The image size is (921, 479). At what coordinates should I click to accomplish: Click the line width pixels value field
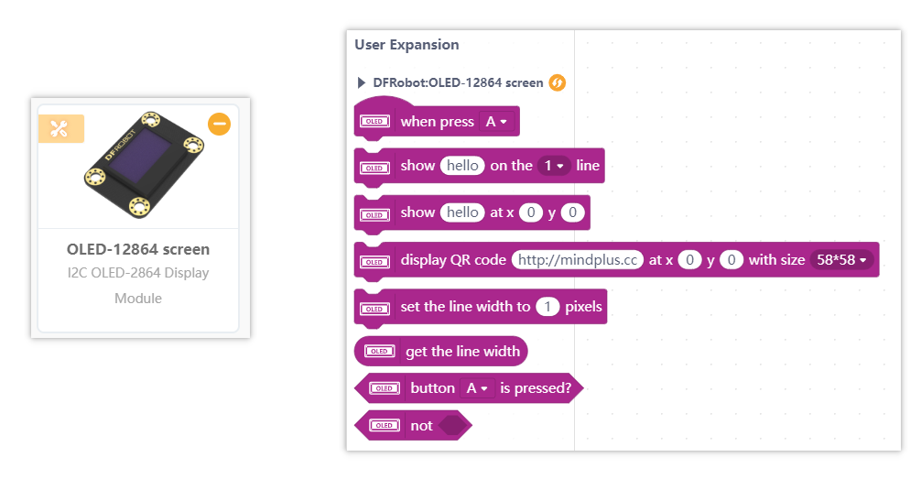tap(547, 307)
